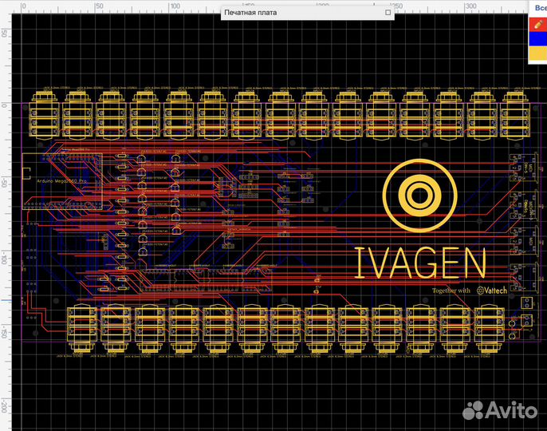This screenshot has width=547, height=431.
Task: Select the top-left jack connector footprint
Action: 44,115
